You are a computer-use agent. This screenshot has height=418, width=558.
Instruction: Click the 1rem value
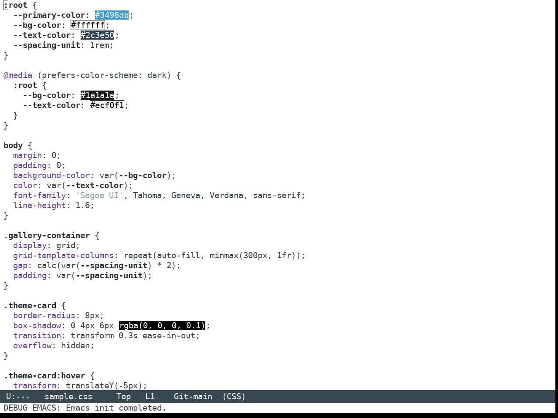[99, 45]
